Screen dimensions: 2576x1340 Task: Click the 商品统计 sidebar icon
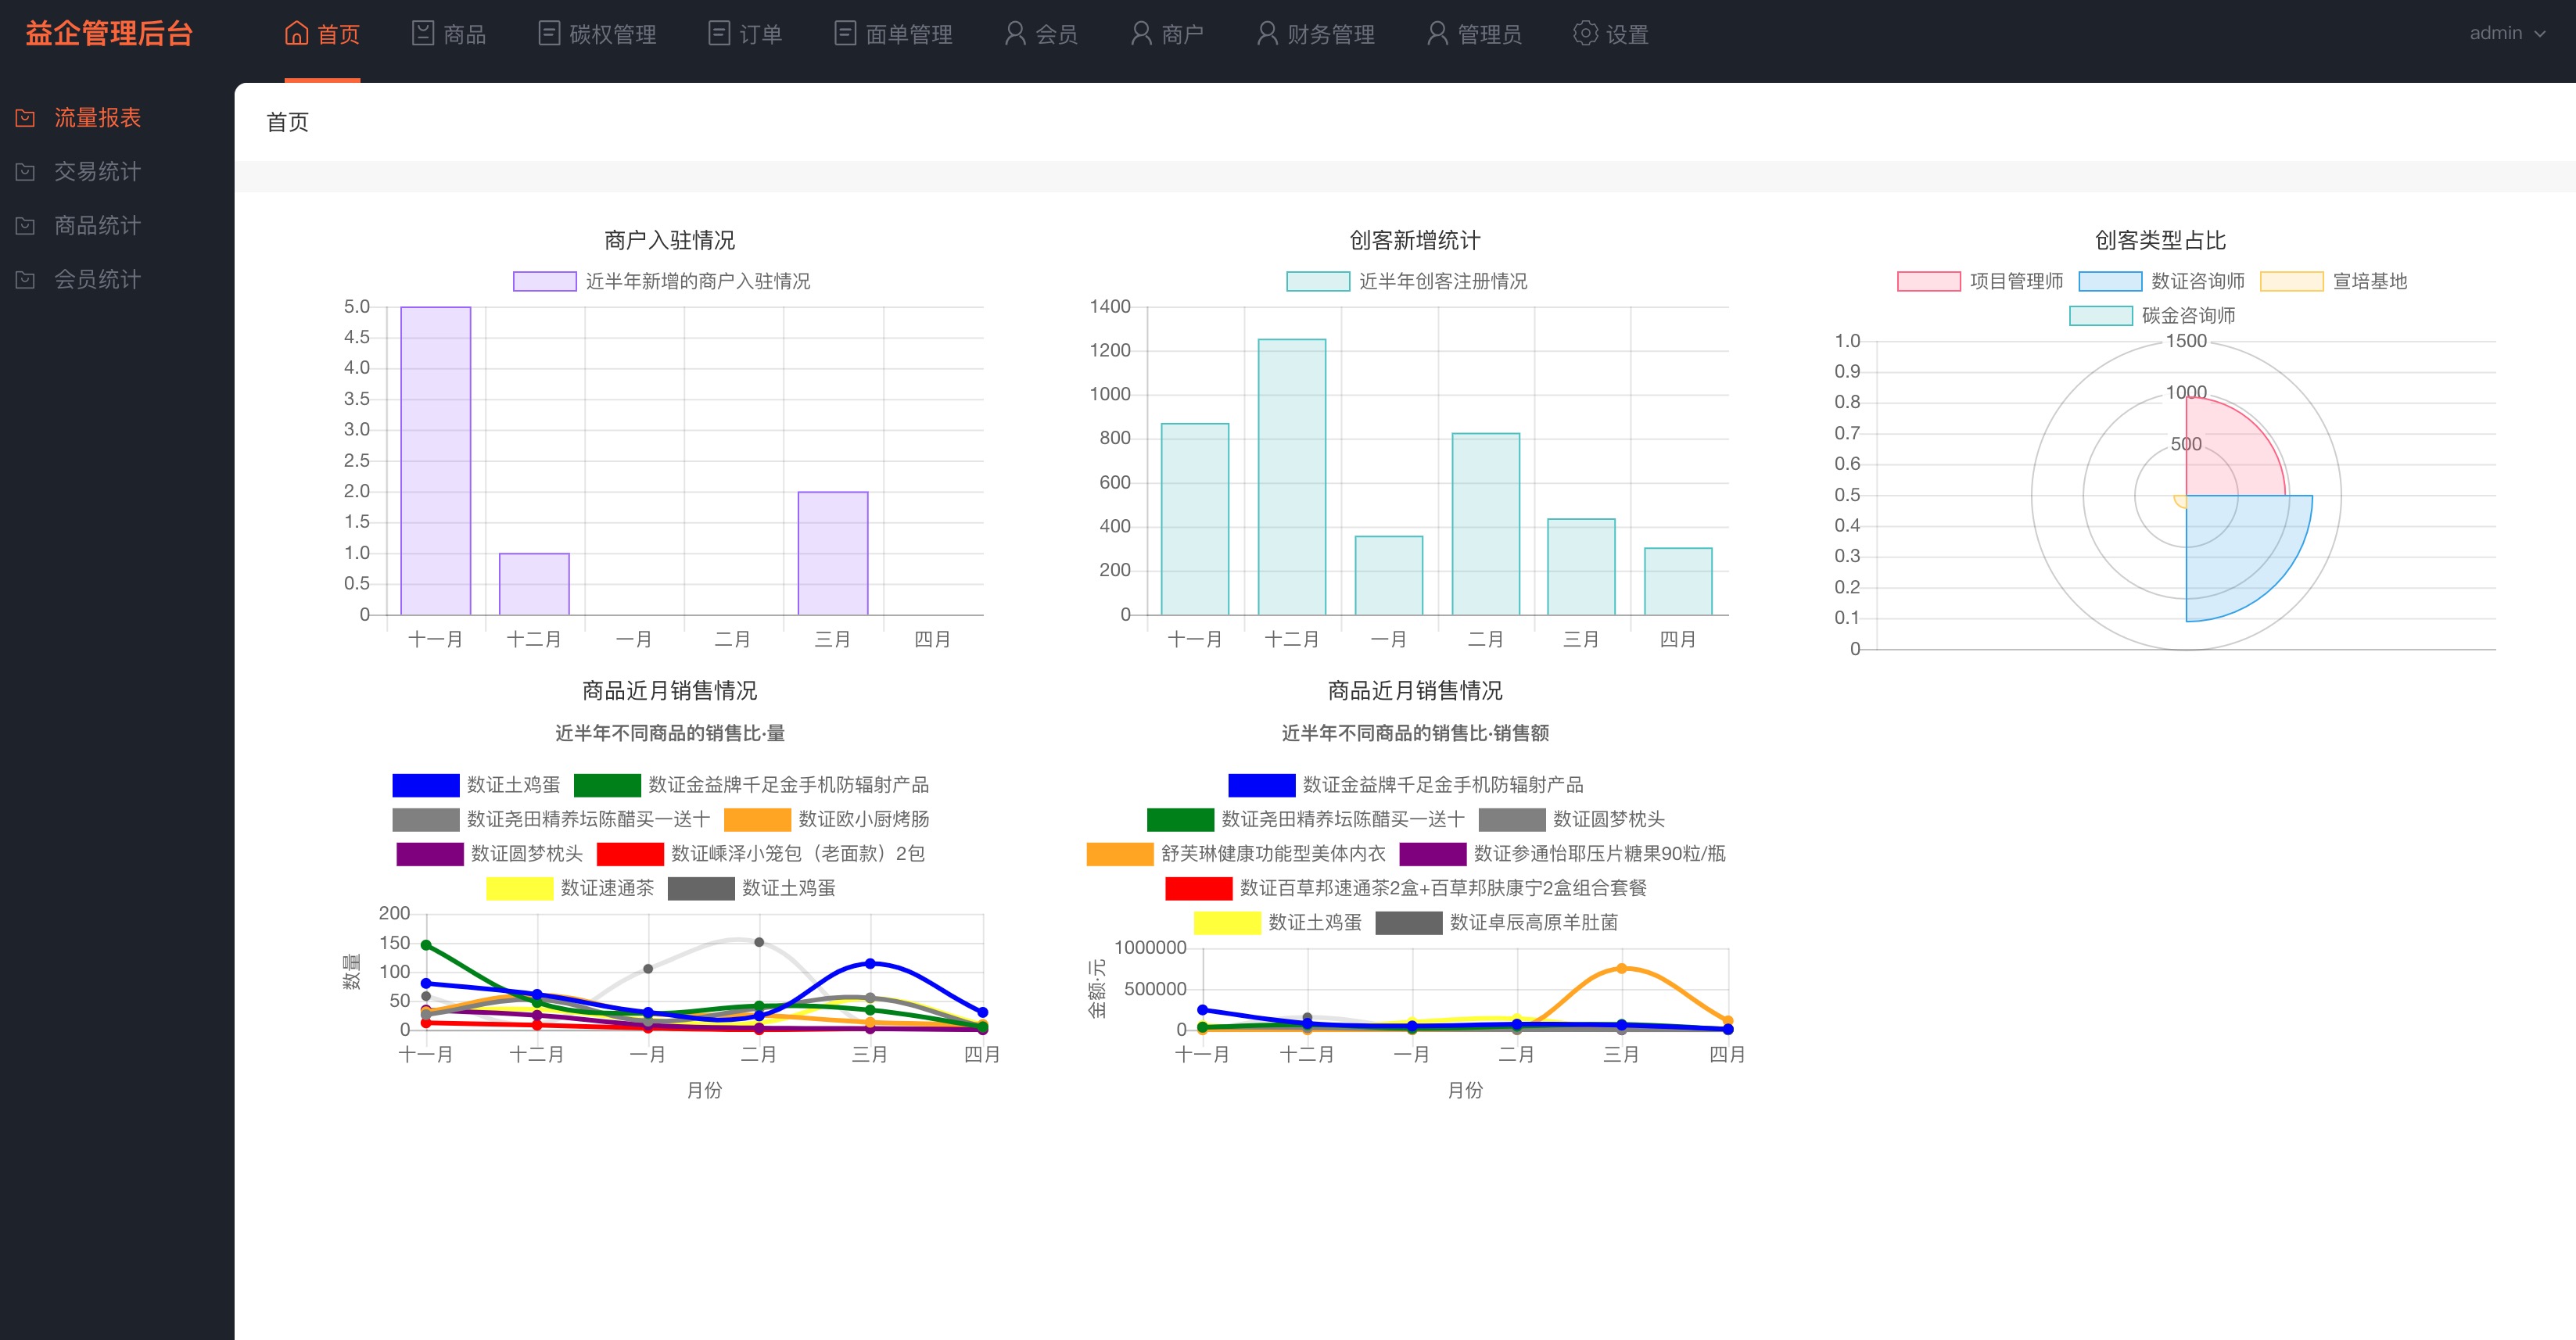click(x=26, y=226)
